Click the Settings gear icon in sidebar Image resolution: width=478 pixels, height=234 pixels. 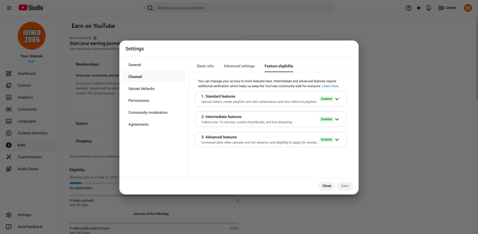(x=9, y=215)
